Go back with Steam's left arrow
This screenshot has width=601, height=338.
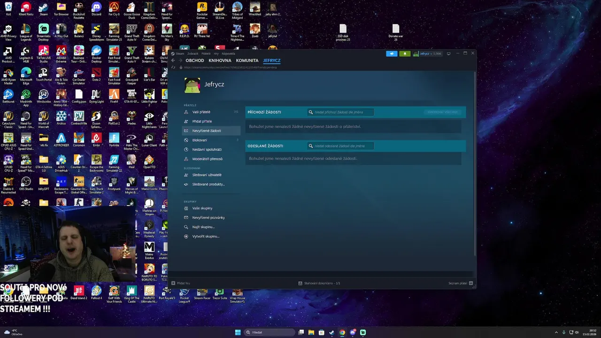(173, 61)
